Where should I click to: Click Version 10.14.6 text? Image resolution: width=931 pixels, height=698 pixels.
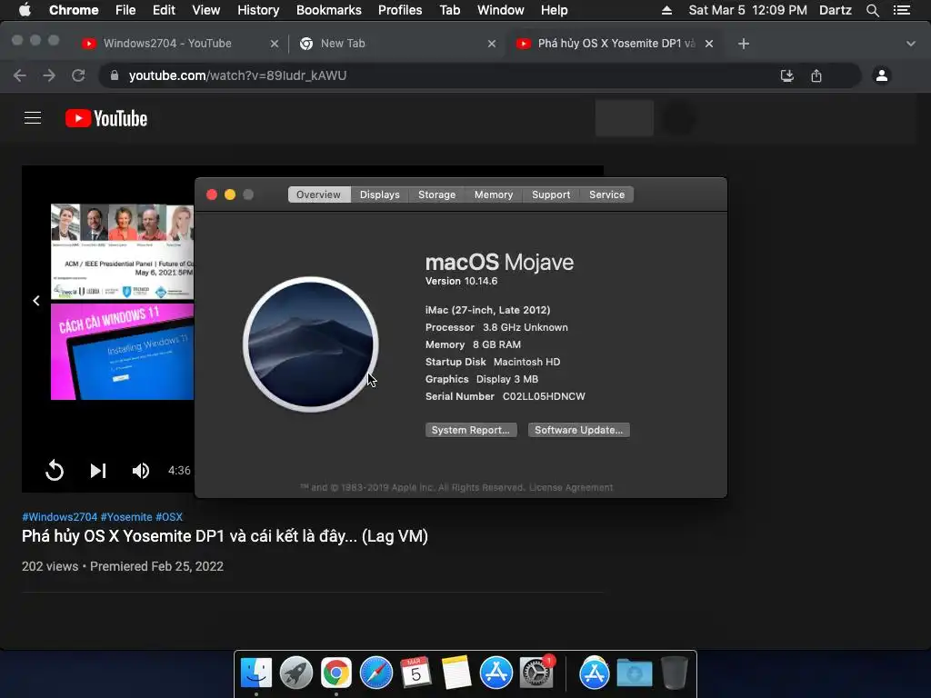click(461, 281)
